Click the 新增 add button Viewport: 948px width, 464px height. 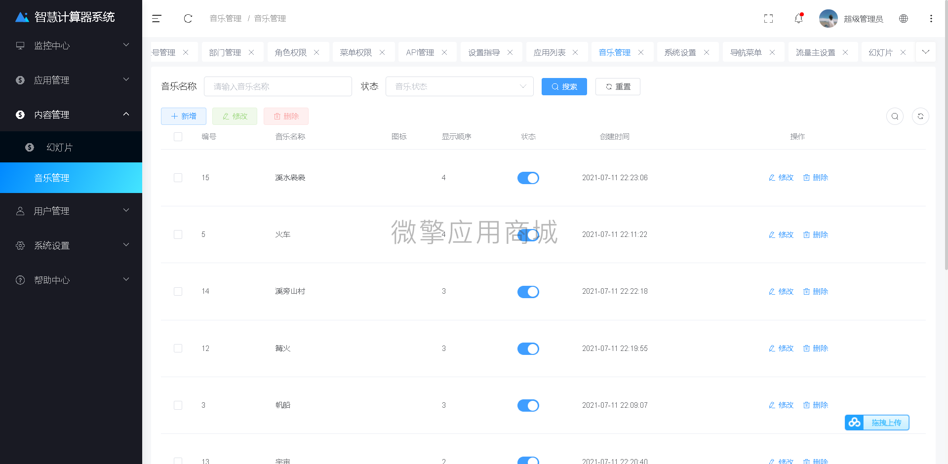pos(184,116)
